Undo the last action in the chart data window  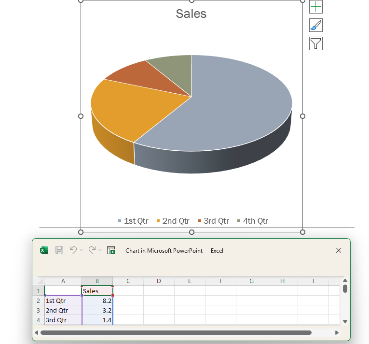73,250
